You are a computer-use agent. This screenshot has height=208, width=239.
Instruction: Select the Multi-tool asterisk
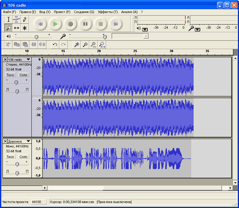(x=24, y=28)
